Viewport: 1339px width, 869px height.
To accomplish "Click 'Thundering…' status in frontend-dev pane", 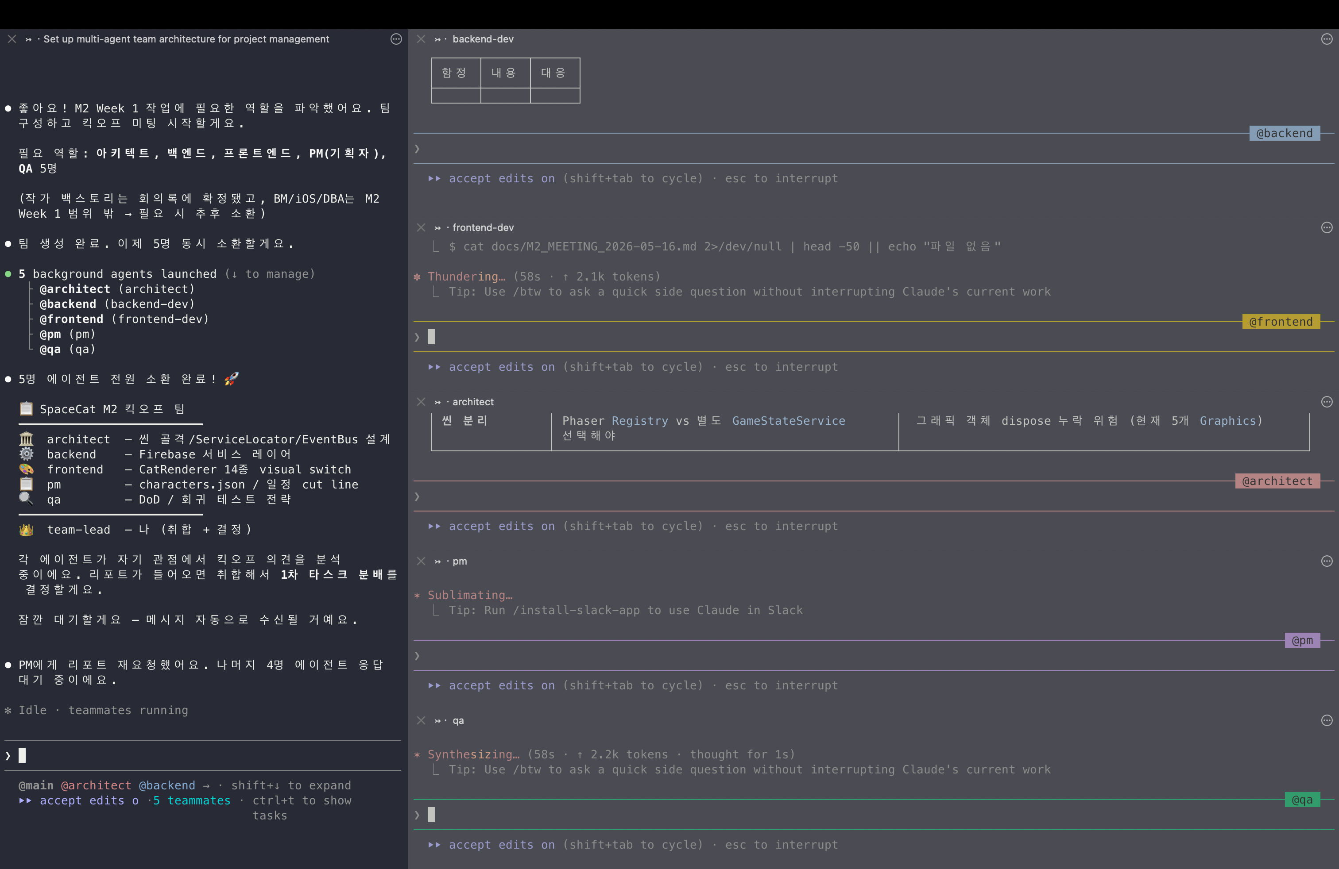I will (466, 277).
